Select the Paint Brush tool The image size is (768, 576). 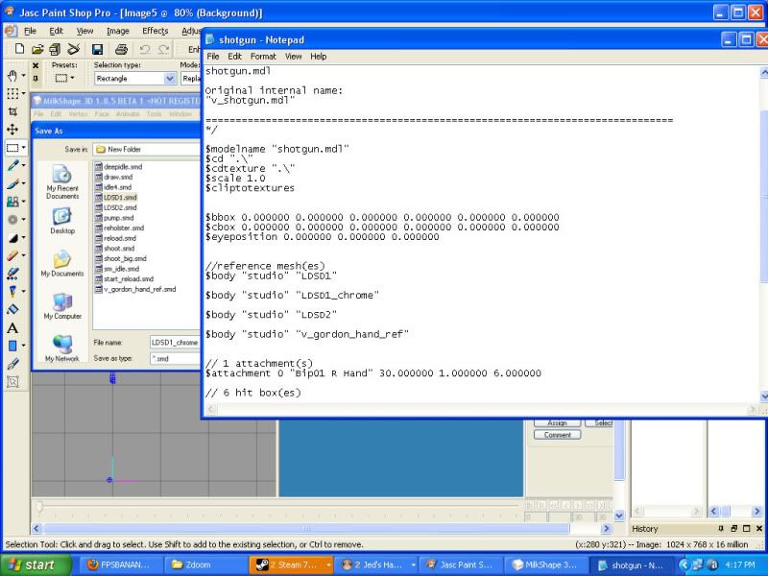click(x=12, y=183)
